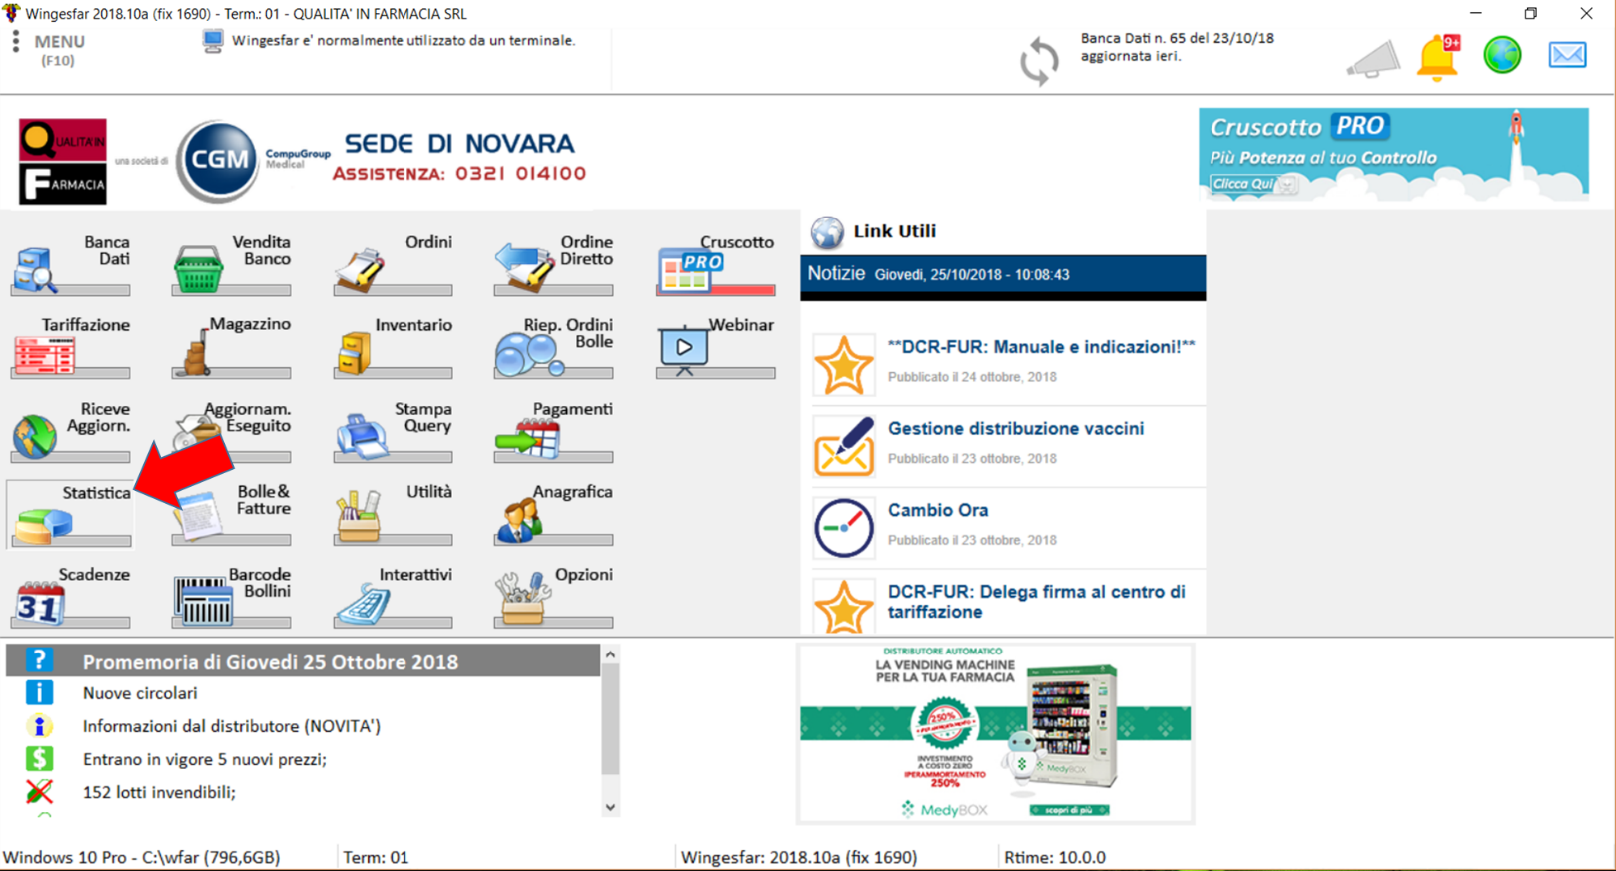Click the Qualità in Farmacia logo

[62, 161]
